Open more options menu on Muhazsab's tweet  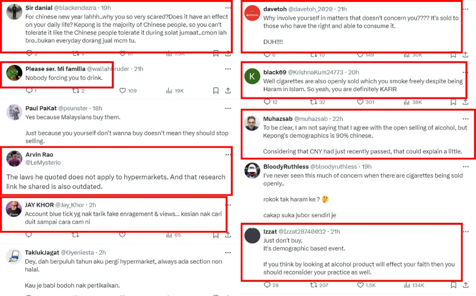click(466, 119)
